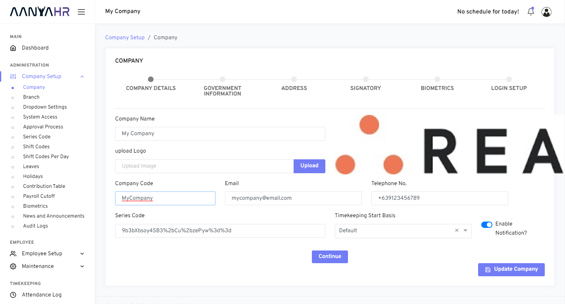Click the Employee Setup people icon
This screenshot has width=565, height=304.
coord(13,253)
